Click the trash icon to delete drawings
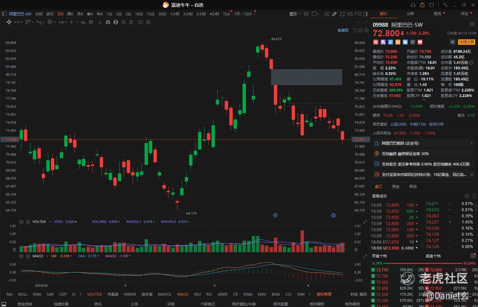This screenshot has height=307, width=478. (x=131, y=22)
